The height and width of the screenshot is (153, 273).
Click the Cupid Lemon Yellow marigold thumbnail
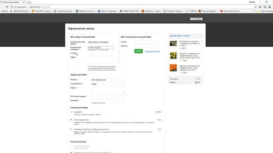(173, 56)
